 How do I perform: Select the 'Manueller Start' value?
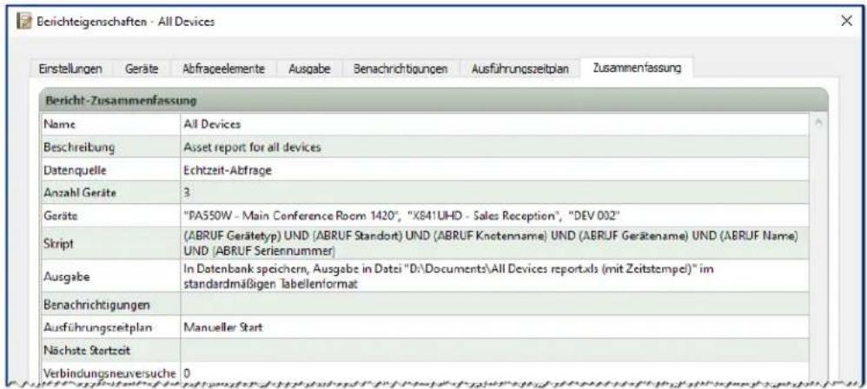click(223, 327)
